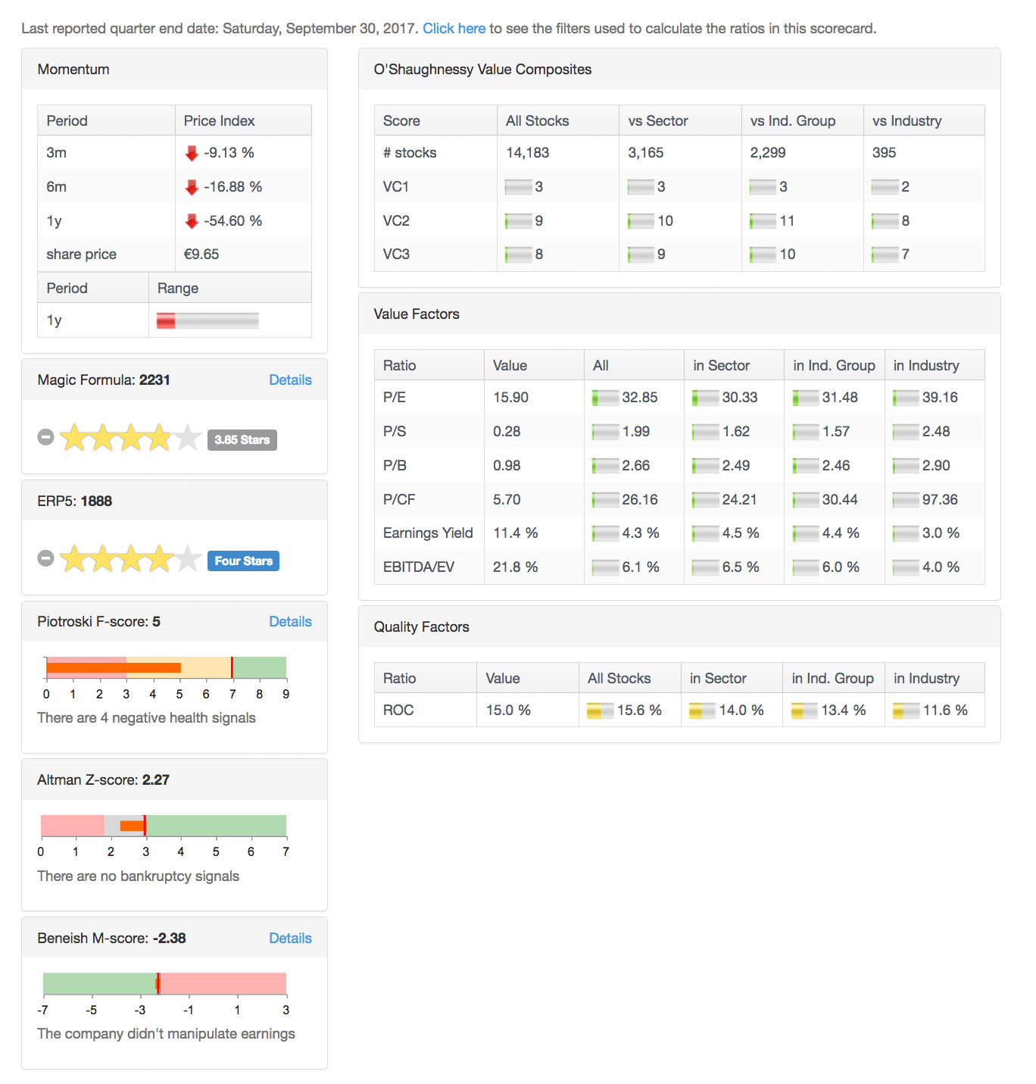Image resolution: width=1036 pixels, height=1084 pixels.
Task: Click the minus icon beside ERP5 stars
Action: click(45, 558)
